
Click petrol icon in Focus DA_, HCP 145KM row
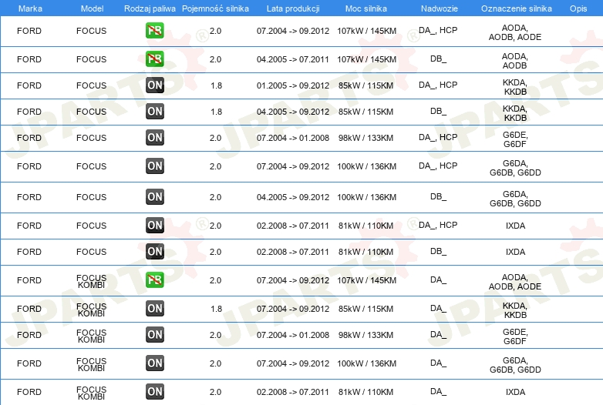(154, 31)
